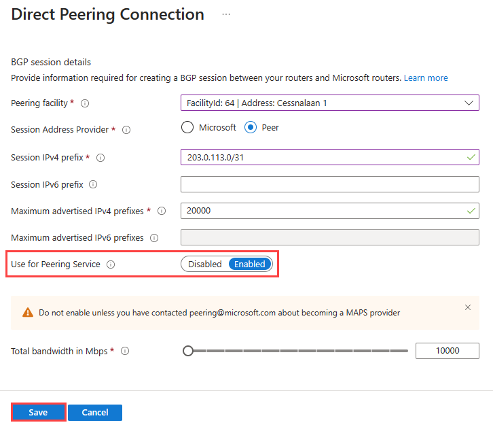This screenshot has height=427, width=493.
Task: Click info icon next to Session IPv6 prefix
Action: (x=93, y=184)
